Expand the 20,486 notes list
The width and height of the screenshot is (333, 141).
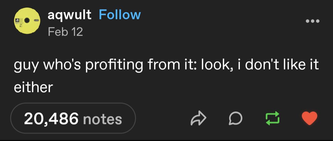pos(73,119)
